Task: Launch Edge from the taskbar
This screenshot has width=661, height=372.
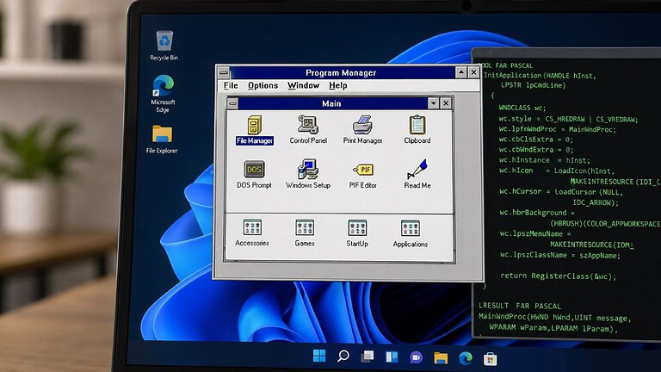Action: tap(466, 358)
